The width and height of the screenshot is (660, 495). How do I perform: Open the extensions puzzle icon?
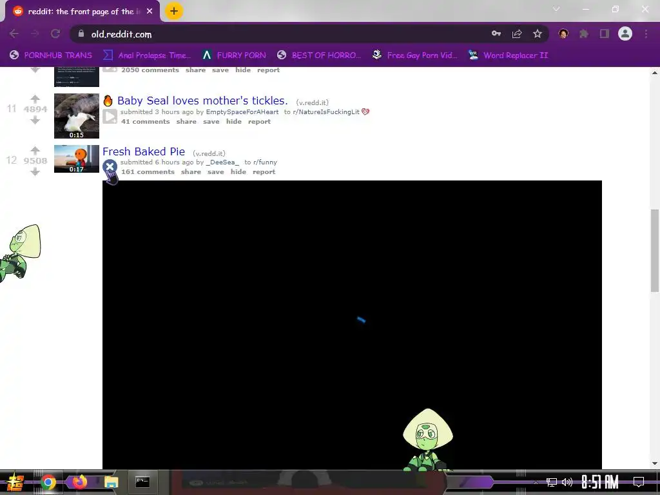[x=584, y=34]
